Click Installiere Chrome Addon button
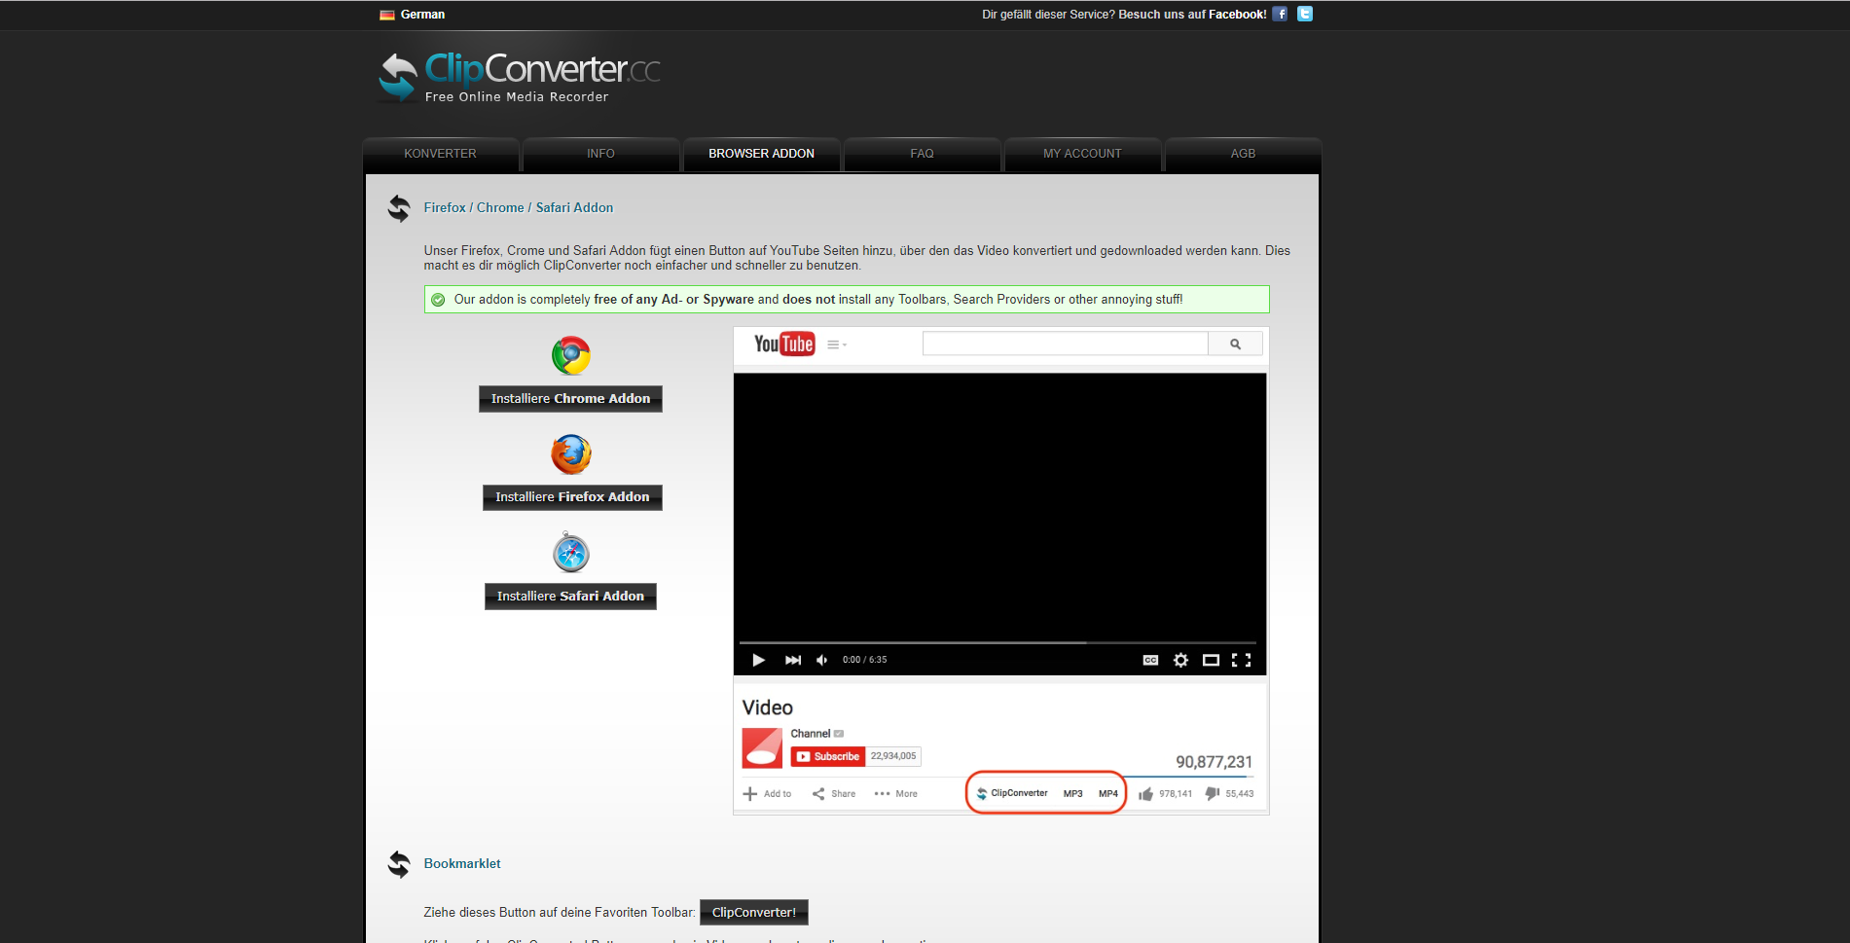The image size is (1850, 943). pos(570,399)
